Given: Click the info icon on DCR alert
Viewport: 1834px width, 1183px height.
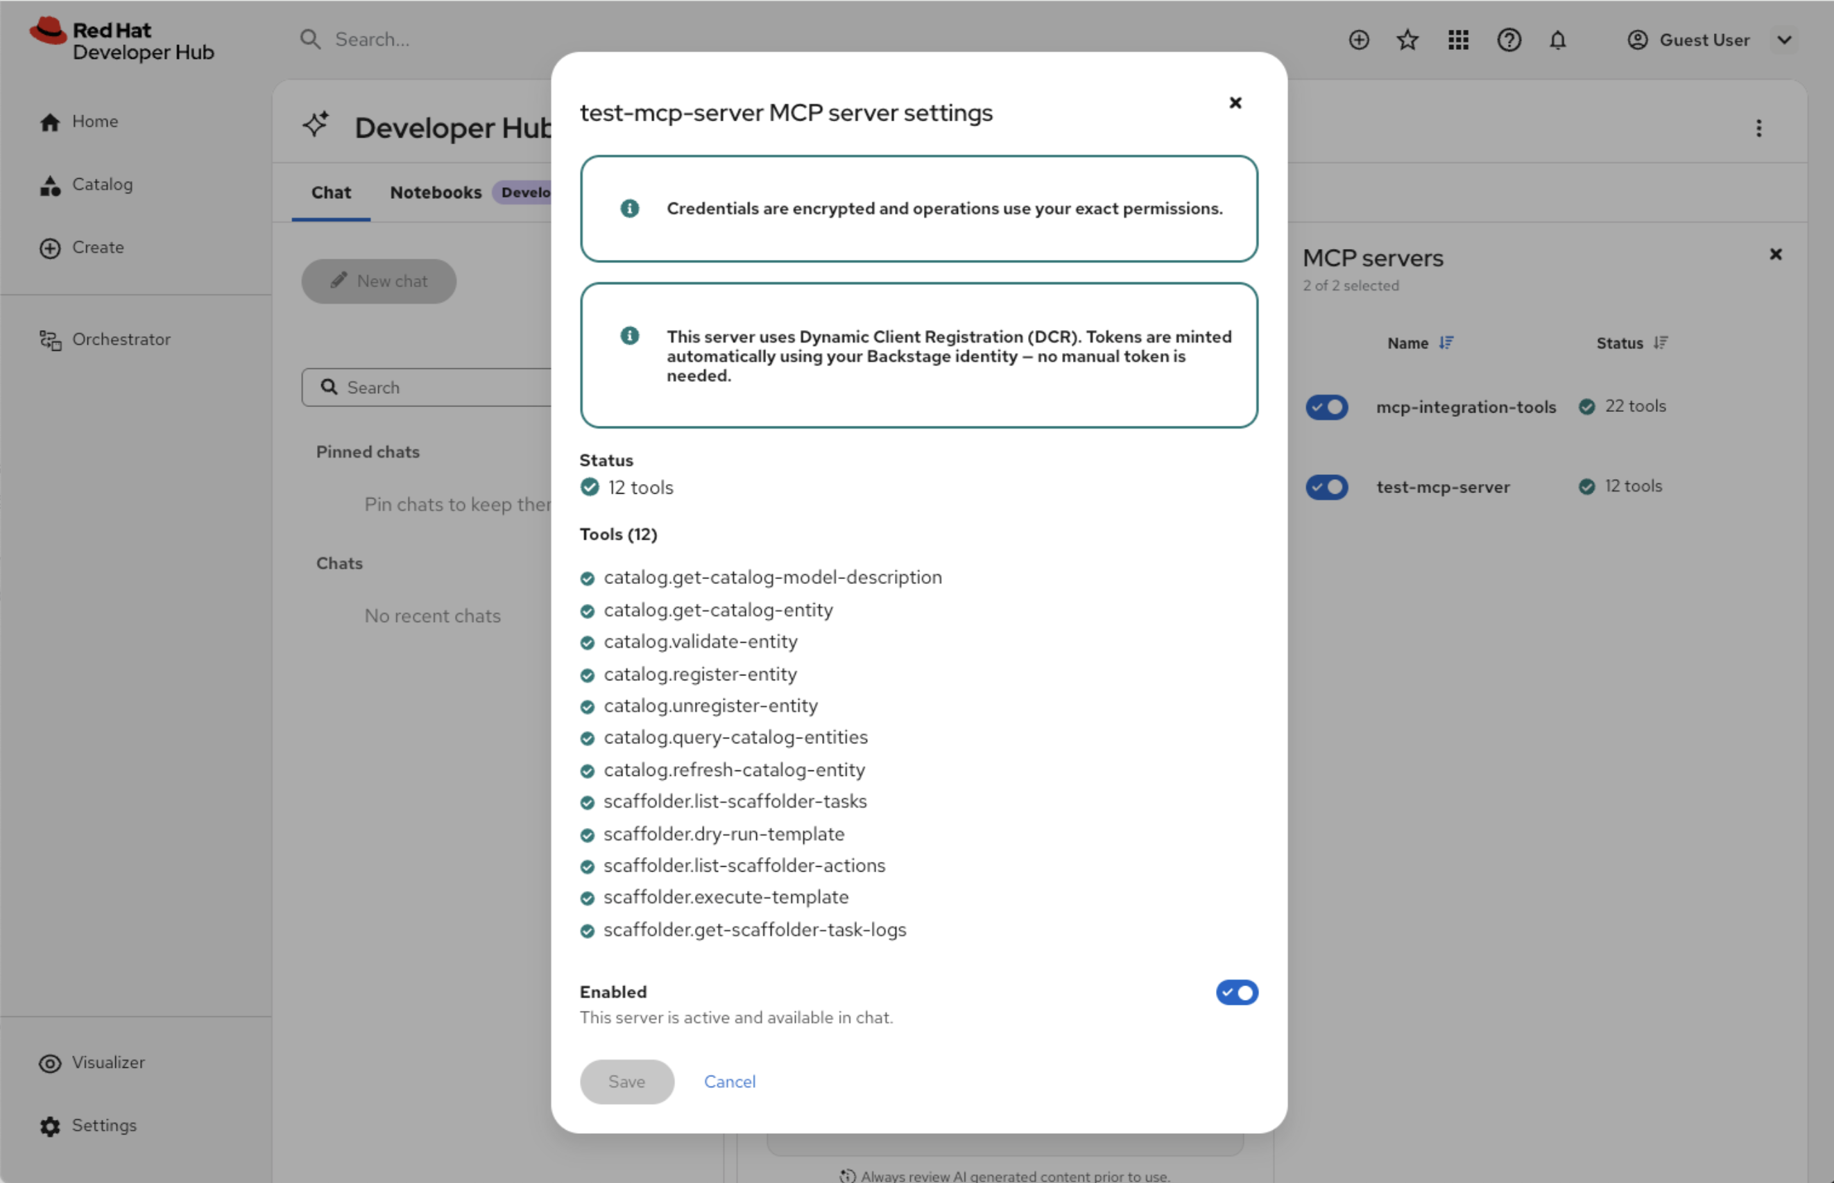Looking at the screenshot, I should click(629, 336).
